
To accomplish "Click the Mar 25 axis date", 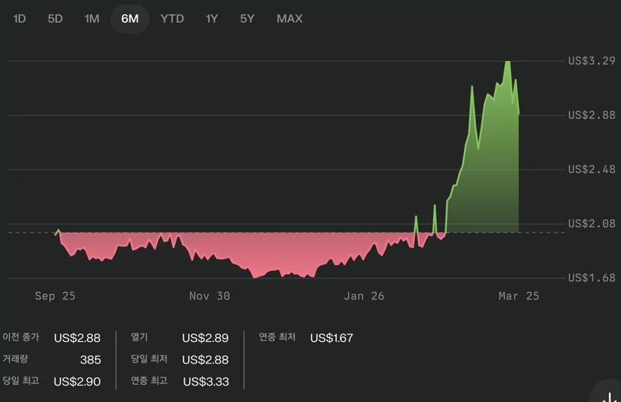I will [x=519, y=296].
